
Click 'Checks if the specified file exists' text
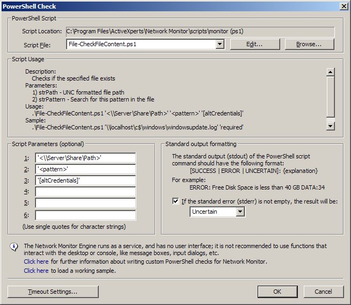(74, 78)
